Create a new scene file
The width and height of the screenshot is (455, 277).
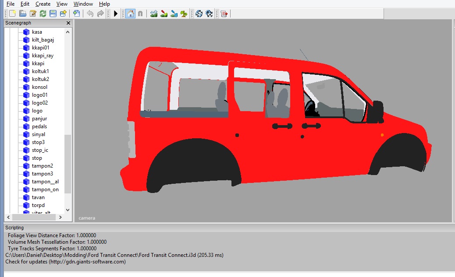[x=12, y=14]
